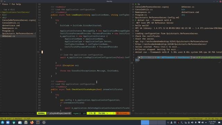Click the LoadAsync method name

point(77,15)
